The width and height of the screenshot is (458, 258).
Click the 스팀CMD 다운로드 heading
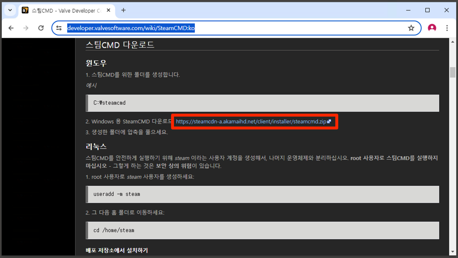120,45
